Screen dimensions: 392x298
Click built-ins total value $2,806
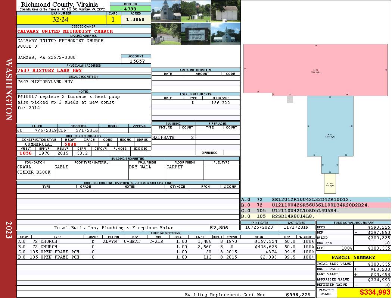[x=219, y=228]
